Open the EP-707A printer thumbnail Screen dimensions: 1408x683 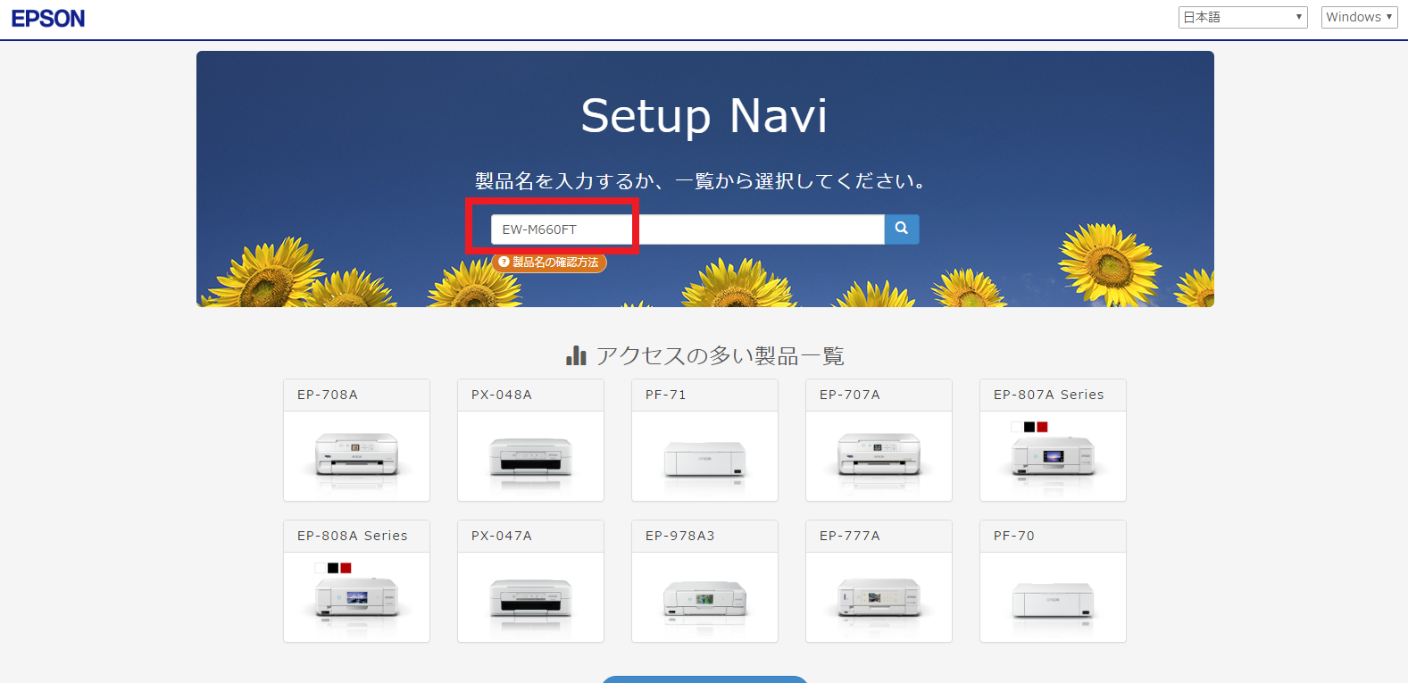coord(879,456)
